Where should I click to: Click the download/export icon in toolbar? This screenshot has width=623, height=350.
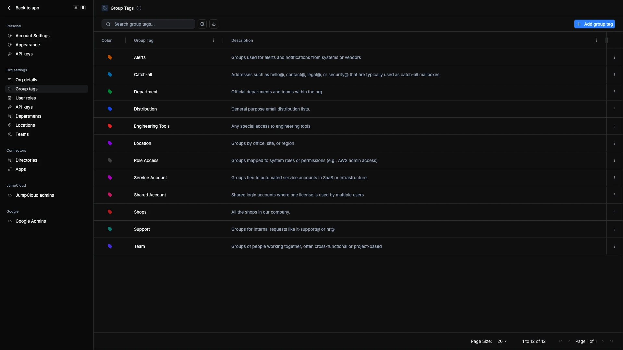coord(214,24)
